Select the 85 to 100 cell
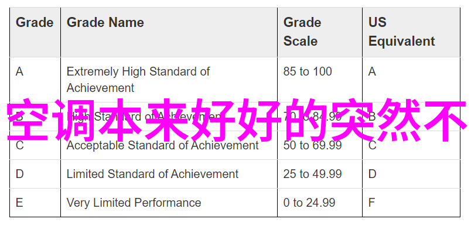The height and width of the screenshot is (229, 471). point(320,80)
